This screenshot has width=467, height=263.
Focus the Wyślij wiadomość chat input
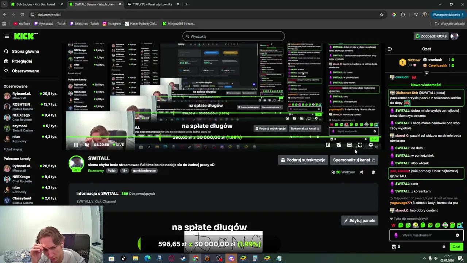click(x=426, y=235)
